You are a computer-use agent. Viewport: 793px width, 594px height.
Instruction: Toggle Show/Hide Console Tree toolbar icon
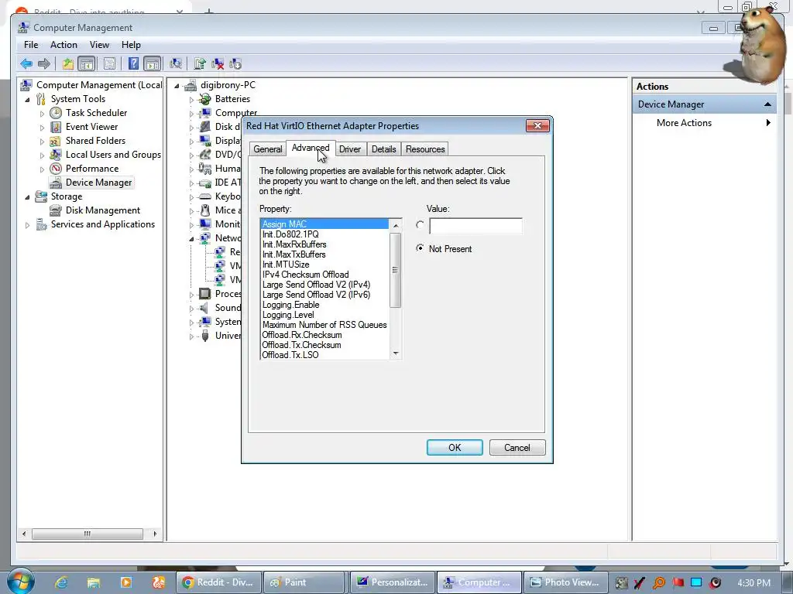click(x=87, y=63)
